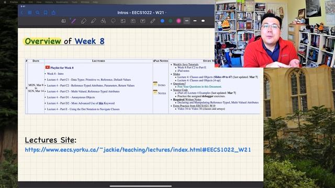Click Video 34 to Video 38 entry
Viewport: 335px width, 188px height.
tap(201, 109)
